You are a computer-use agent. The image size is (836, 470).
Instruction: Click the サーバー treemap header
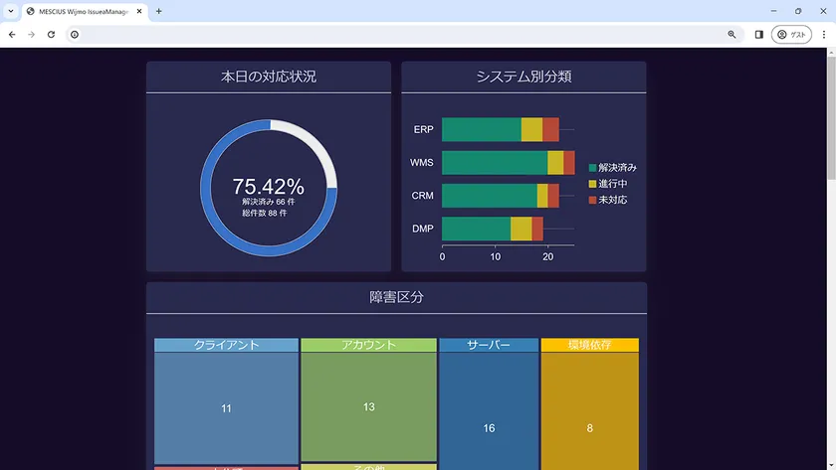pyautogui.click(x=489, y=345)
